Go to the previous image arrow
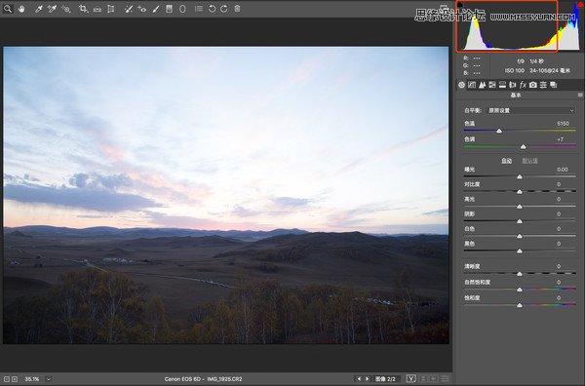Viewport: 585px width, 386px height. 359,379
